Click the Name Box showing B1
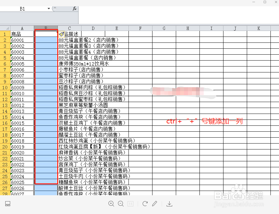 [x=23, y=9]
